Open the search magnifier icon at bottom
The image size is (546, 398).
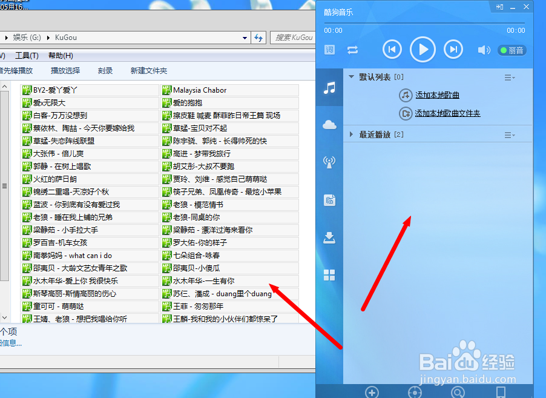click(458, 393)
